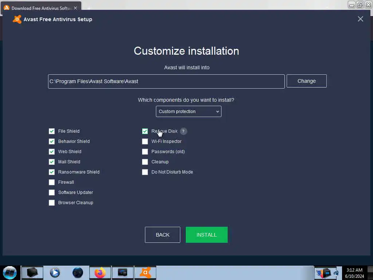Image resolution: width=373 pixels, height=280 pixels.
Task: Check the Passwords (old) box
Action: coord(145,152)
